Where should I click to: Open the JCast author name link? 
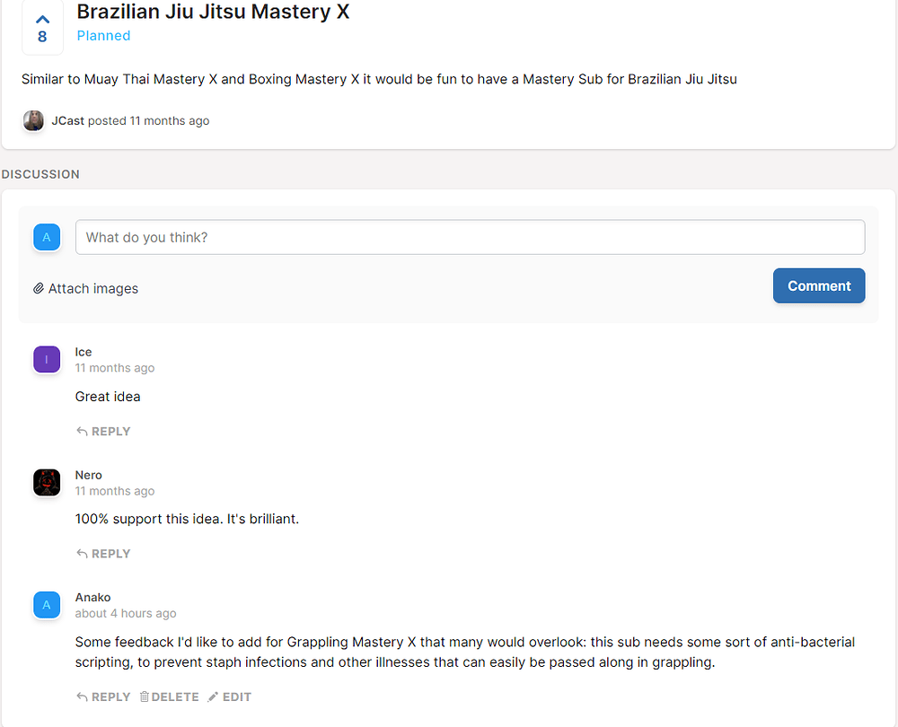pyautogui.click(x=67, y=121)
